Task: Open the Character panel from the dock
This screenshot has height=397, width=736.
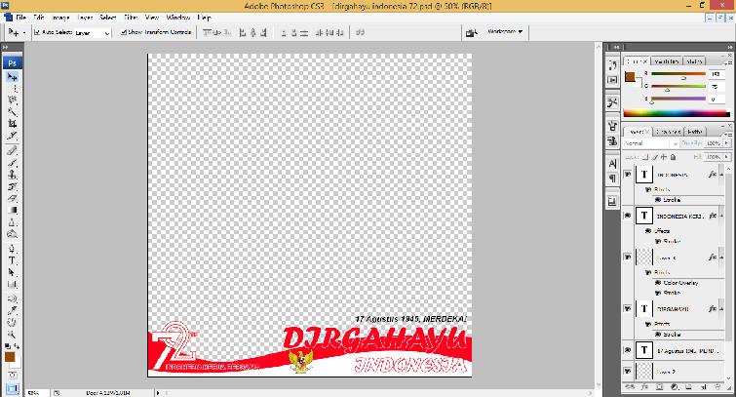Action: (x=612, y=164)
